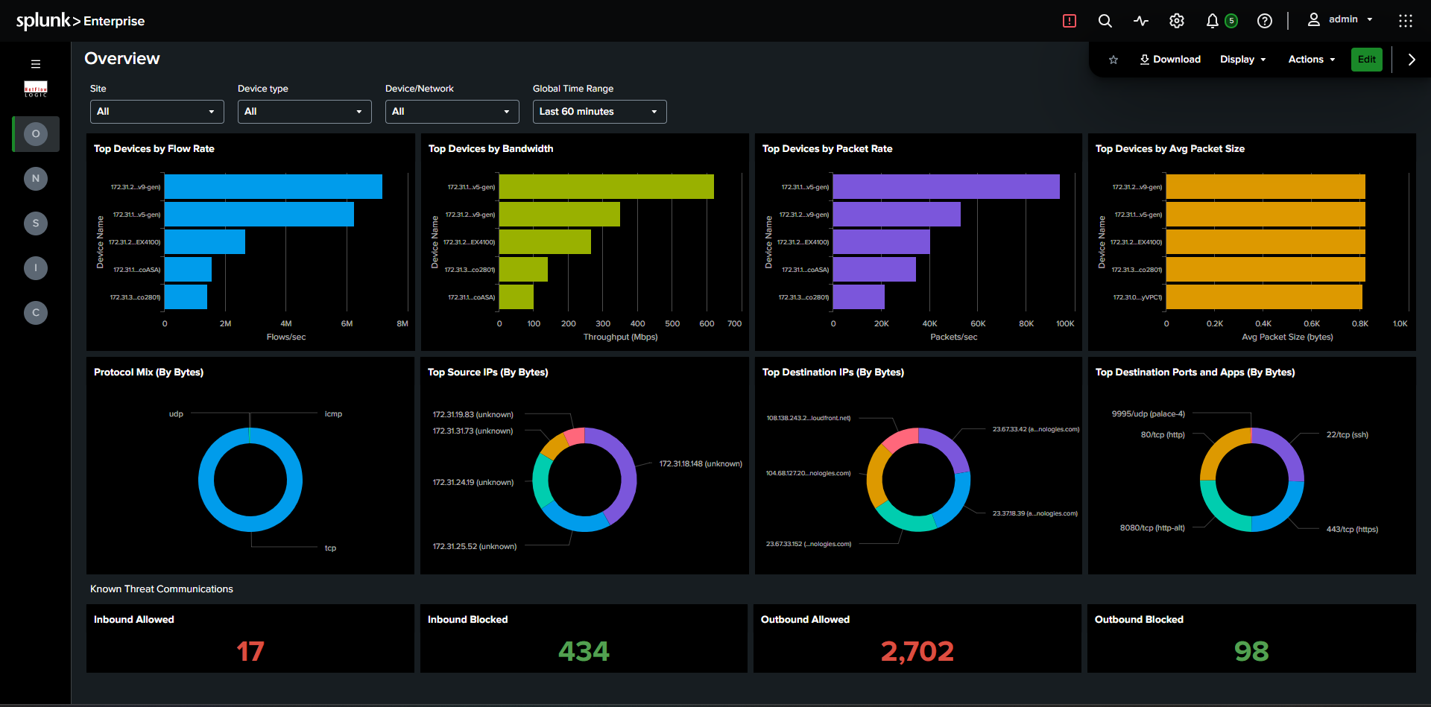Screen dimensions: 1431x707
Task: Click 172.31.24.19 (unknown) source IP label
Action: coord(473,483)
